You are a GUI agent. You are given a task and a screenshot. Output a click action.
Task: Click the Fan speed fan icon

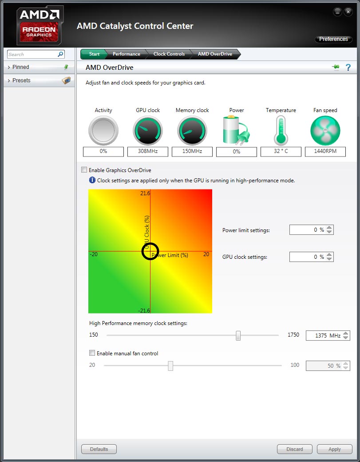(x=325, y=131)
